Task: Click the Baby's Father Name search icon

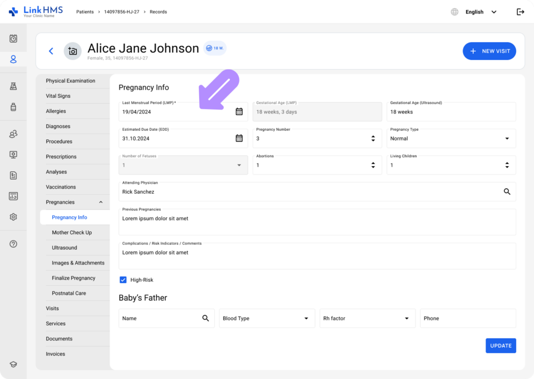Action: (x=205, y=318)
